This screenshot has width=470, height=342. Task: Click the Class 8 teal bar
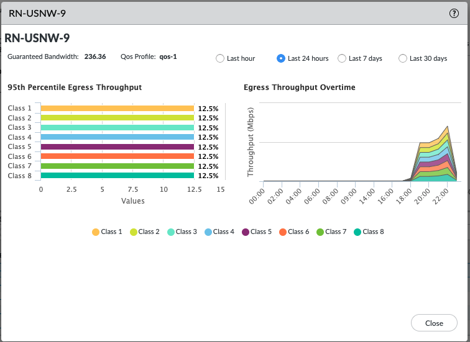pyautogui.click(x=118, y=176)
